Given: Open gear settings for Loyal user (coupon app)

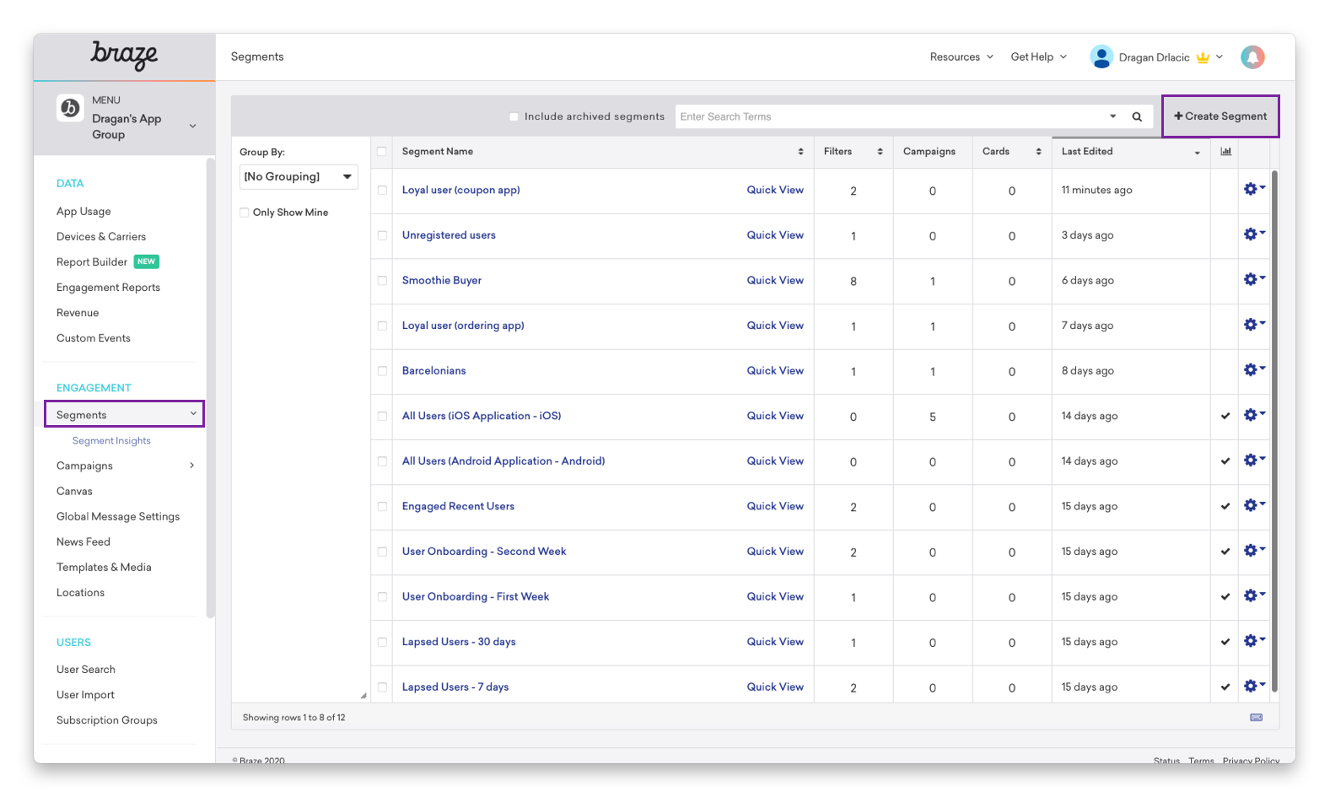Looking at the screenshot, I should click(x=1254, y=189).
